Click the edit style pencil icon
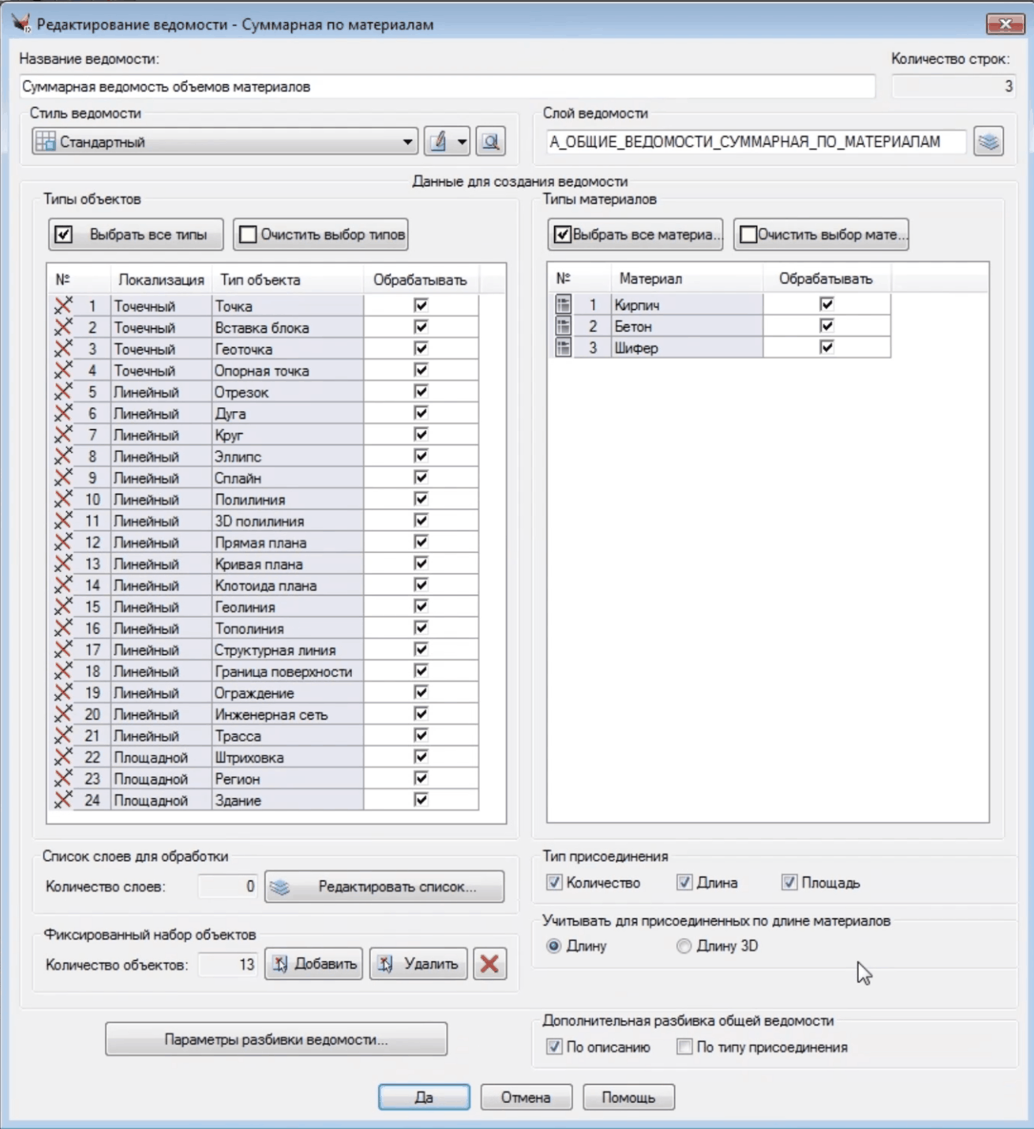 pos(438,142)
